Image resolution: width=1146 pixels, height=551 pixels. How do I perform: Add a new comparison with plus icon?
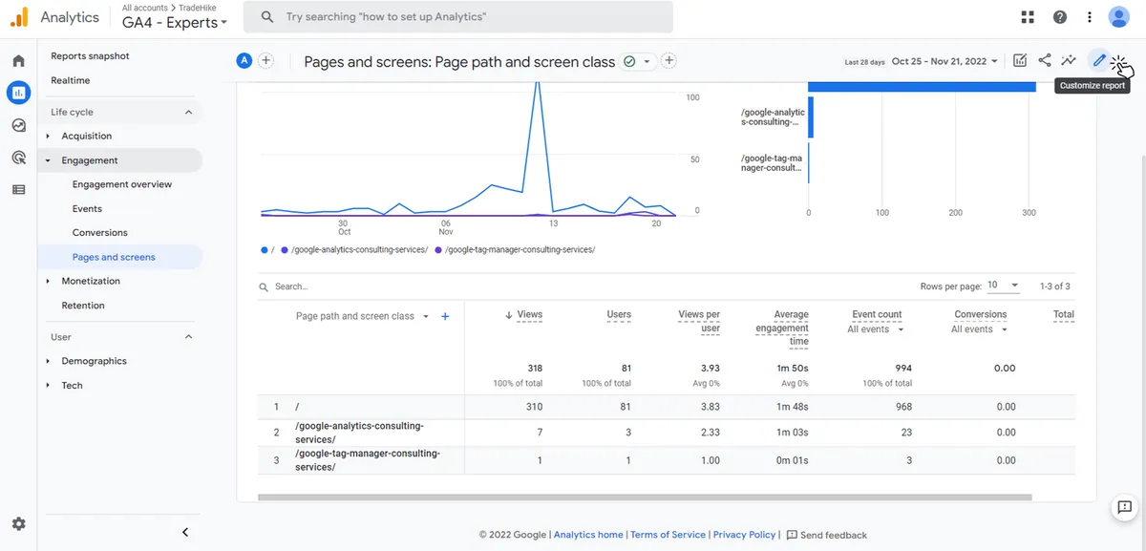coord(266,61)
